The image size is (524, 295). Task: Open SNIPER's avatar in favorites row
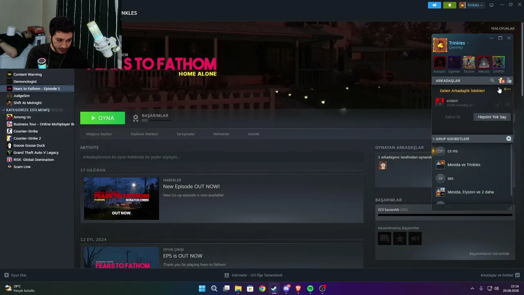(499, 62)
